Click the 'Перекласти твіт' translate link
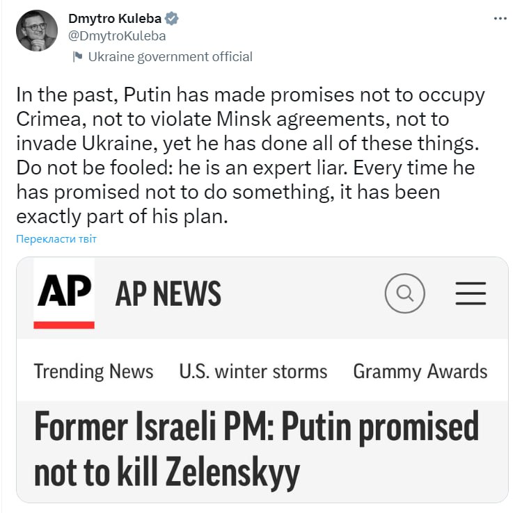The height and width of the screenshot is (513, 522). pos(56,239)
